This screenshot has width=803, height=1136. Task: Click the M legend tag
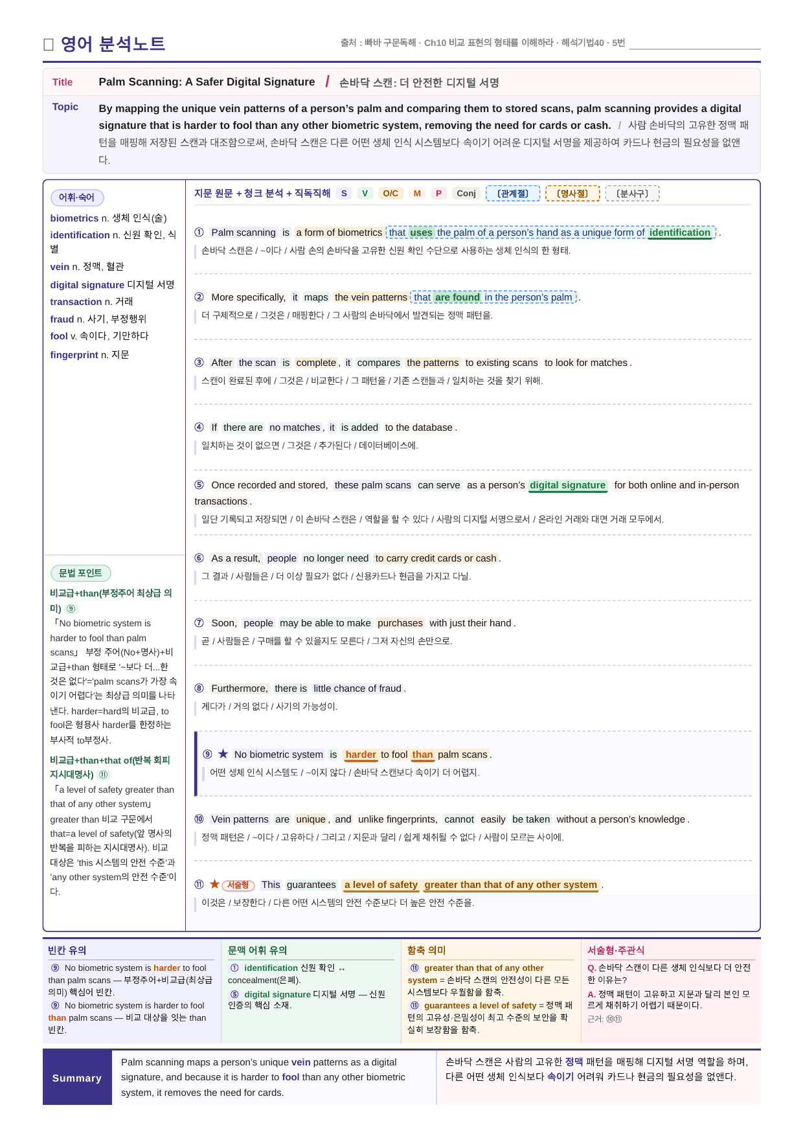pos(417,193)
